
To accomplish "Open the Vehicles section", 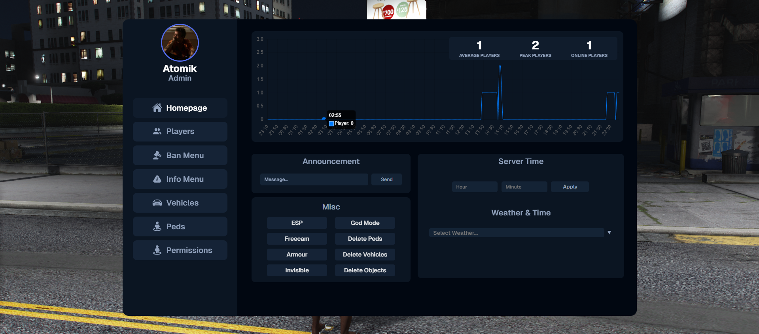I will tap(180, 203).
